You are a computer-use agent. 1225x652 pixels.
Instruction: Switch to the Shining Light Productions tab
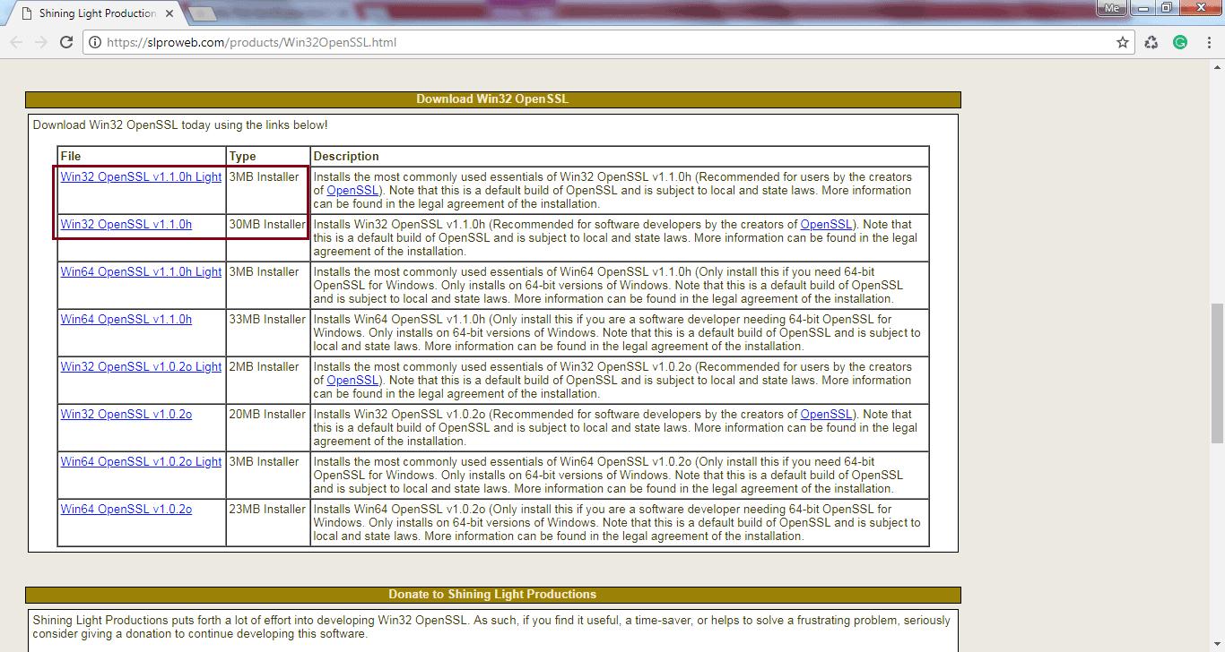tap(90, 13)
